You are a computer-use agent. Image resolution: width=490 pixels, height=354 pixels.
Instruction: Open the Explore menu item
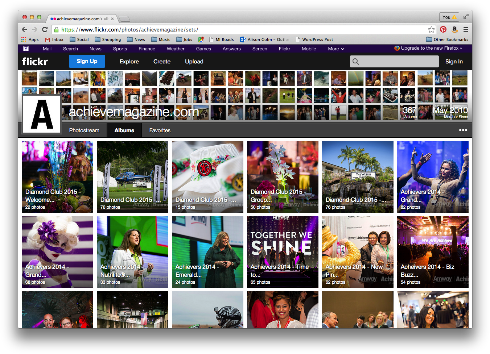(x=129, y=62)
